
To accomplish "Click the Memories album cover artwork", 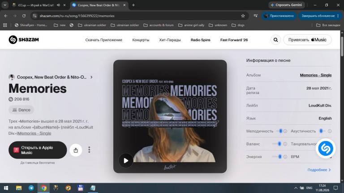I will point(170,116).
